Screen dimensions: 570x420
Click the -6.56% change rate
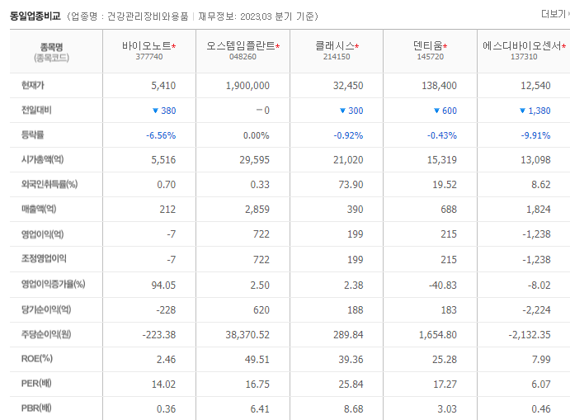(x=161, y=135)
